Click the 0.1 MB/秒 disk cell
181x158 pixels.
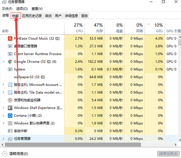(x=115, y=69)
